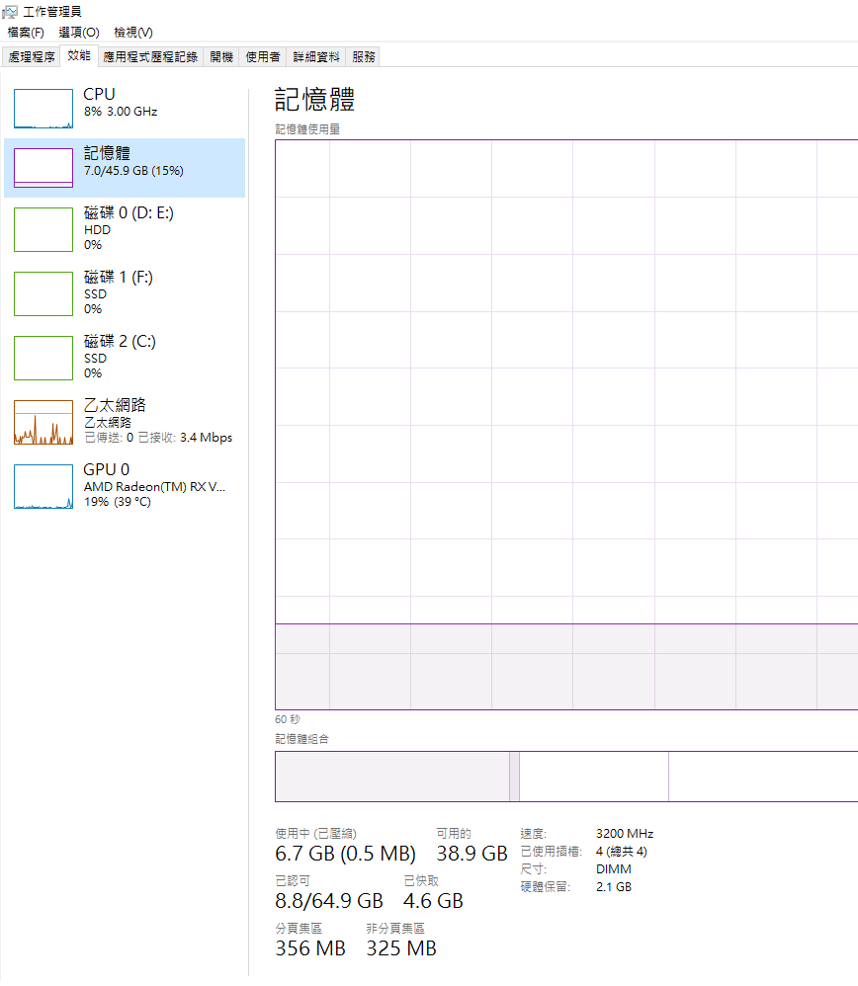Open the 選項 menu
The height and width of the screenshot is (986, 858).
[77, 33]
